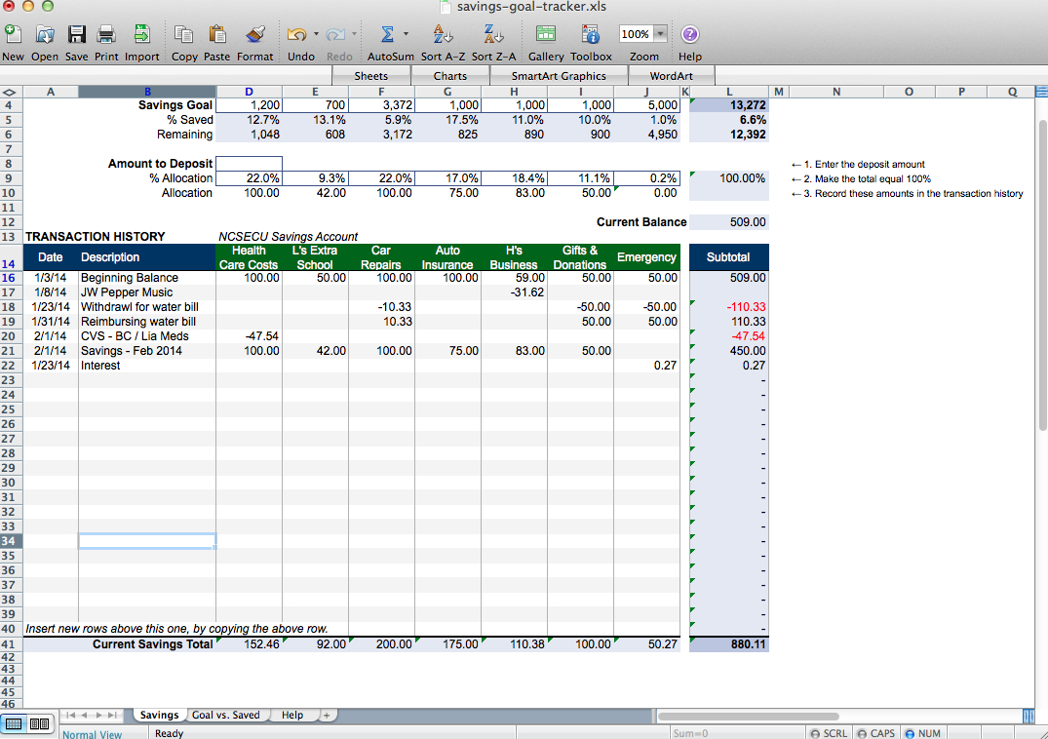
Task: Switch to Page Layout view button
Action: click(x=39, y=723)
